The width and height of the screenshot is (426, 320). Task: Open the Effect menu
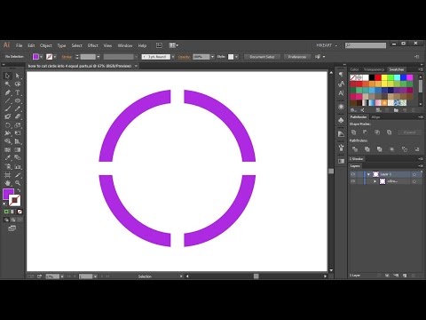tap(93, 45)
